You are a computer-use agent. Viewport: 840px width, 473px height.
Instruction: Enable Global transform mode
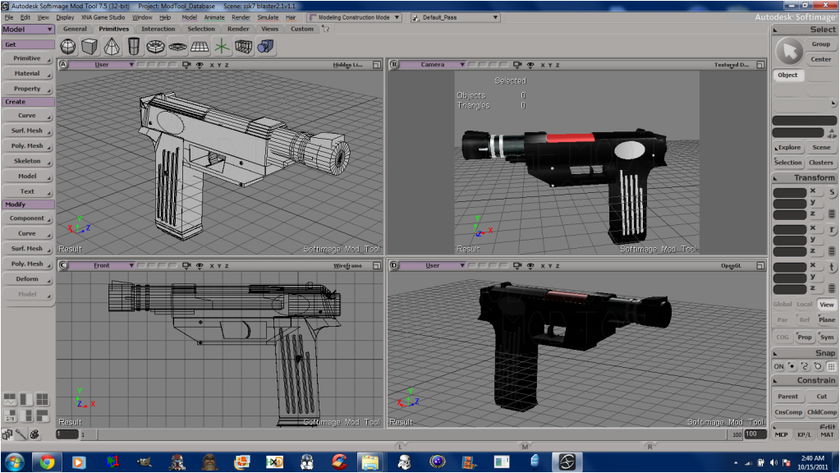[x=783, y=305]
